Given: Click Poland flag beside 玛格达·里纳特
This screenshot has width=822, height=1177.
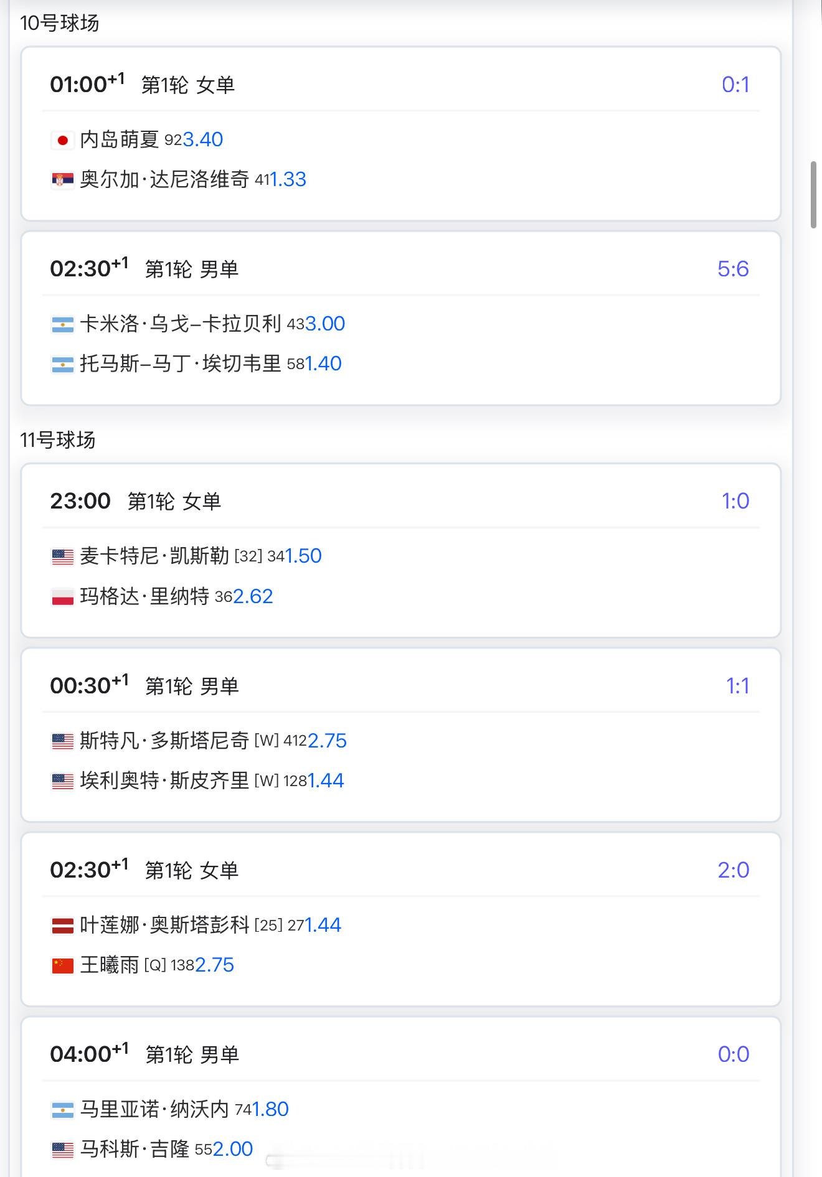Looking at the screenshot, I should pos(62,597).
